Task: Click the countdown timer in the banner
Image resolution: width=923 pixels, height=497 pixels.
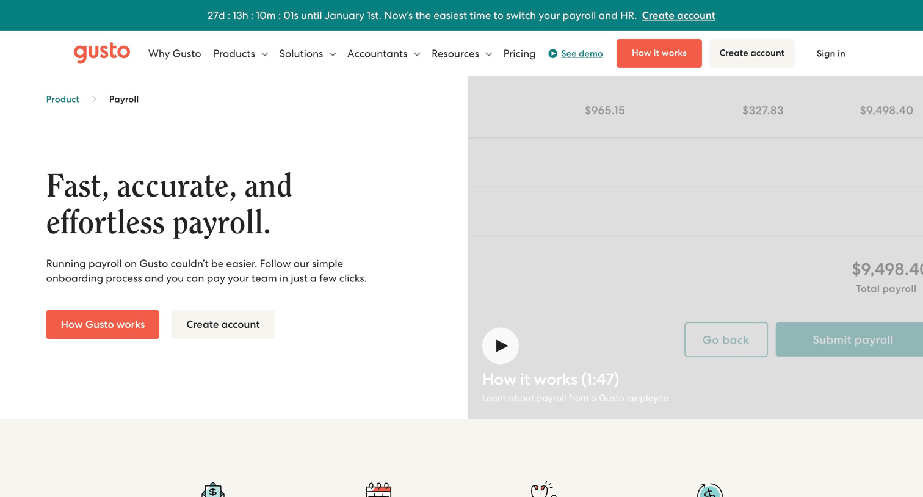Action: [x=253, y=15]
